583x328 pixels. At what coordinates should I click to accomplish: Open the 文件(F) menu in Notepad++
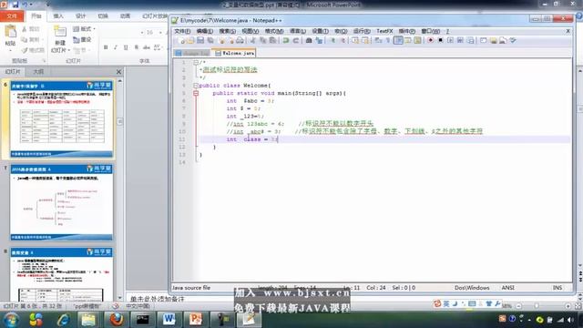coord(182,31)
